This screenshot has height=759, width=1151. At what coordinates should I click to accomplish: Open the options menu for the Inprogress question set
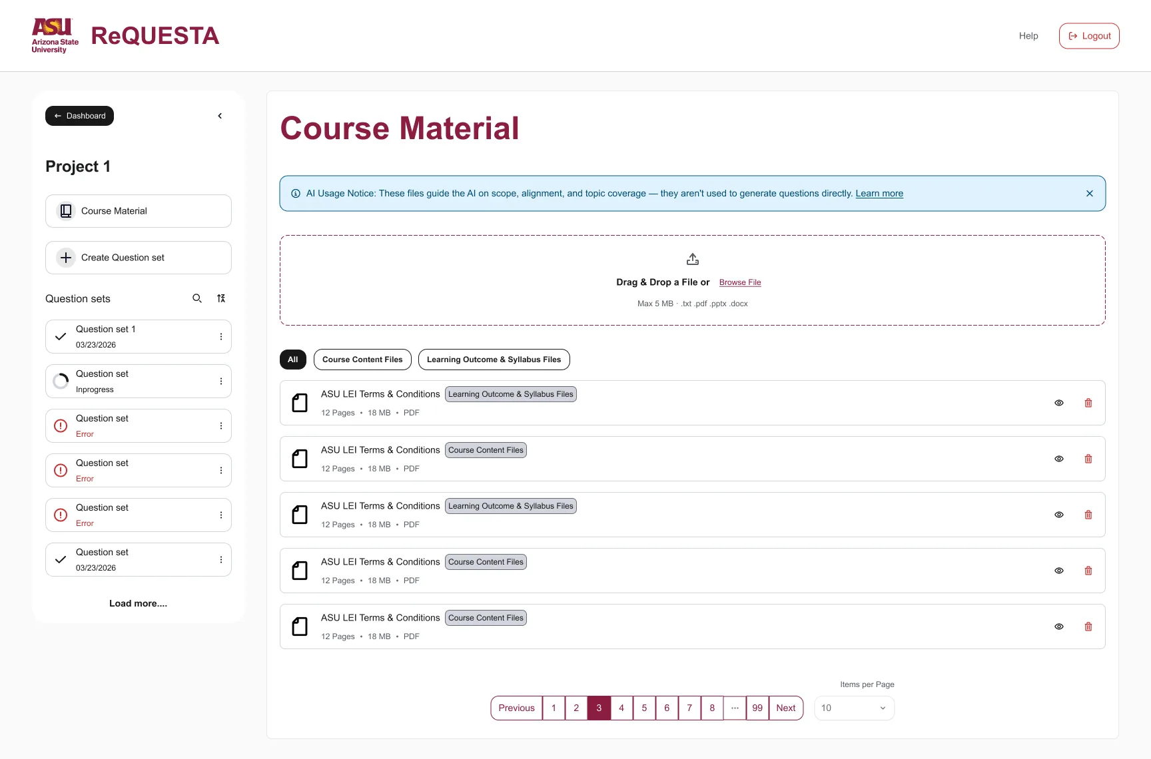(221, 381)
